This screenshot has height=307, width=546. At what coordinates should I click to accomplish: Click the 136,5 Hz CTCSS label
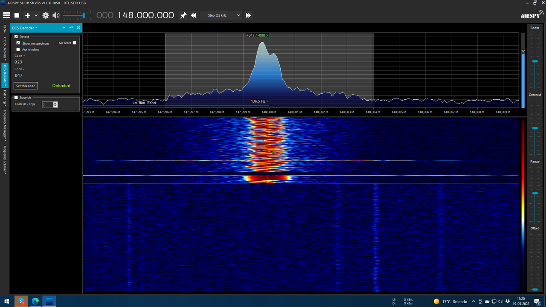(x=259, y=101)
